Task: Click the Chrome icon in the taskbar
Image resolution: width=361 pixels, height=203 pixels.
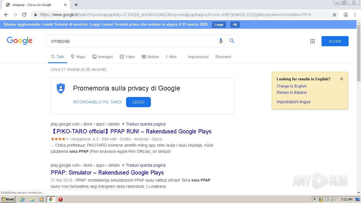Action: (x=51, y=199)
